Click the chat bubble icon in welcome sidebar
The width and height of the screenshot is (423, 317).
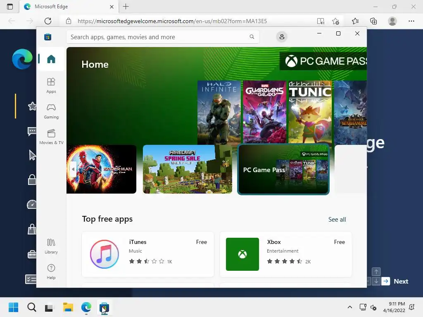click(x=32, y=132)
